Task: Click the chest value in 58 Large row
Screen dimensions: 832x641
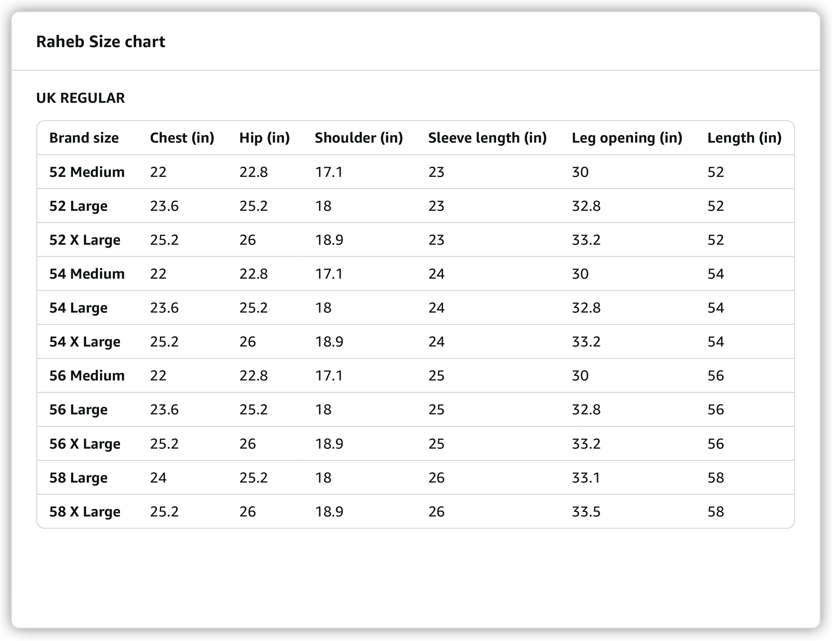Action: 158,478
